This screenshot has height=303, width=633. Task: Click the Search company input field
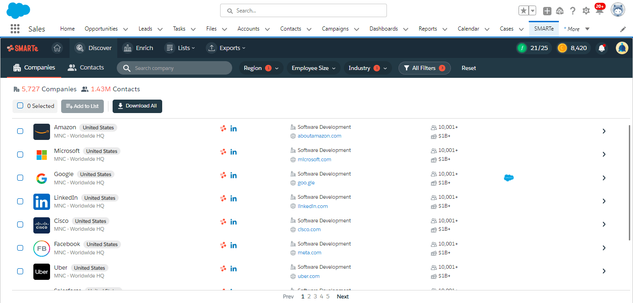(x=174, y=68)
